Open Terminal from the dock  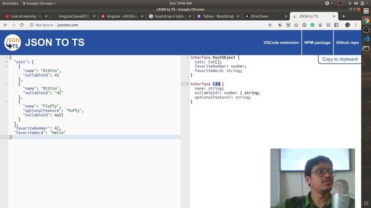pyautogui.click(x=366, y=49)
